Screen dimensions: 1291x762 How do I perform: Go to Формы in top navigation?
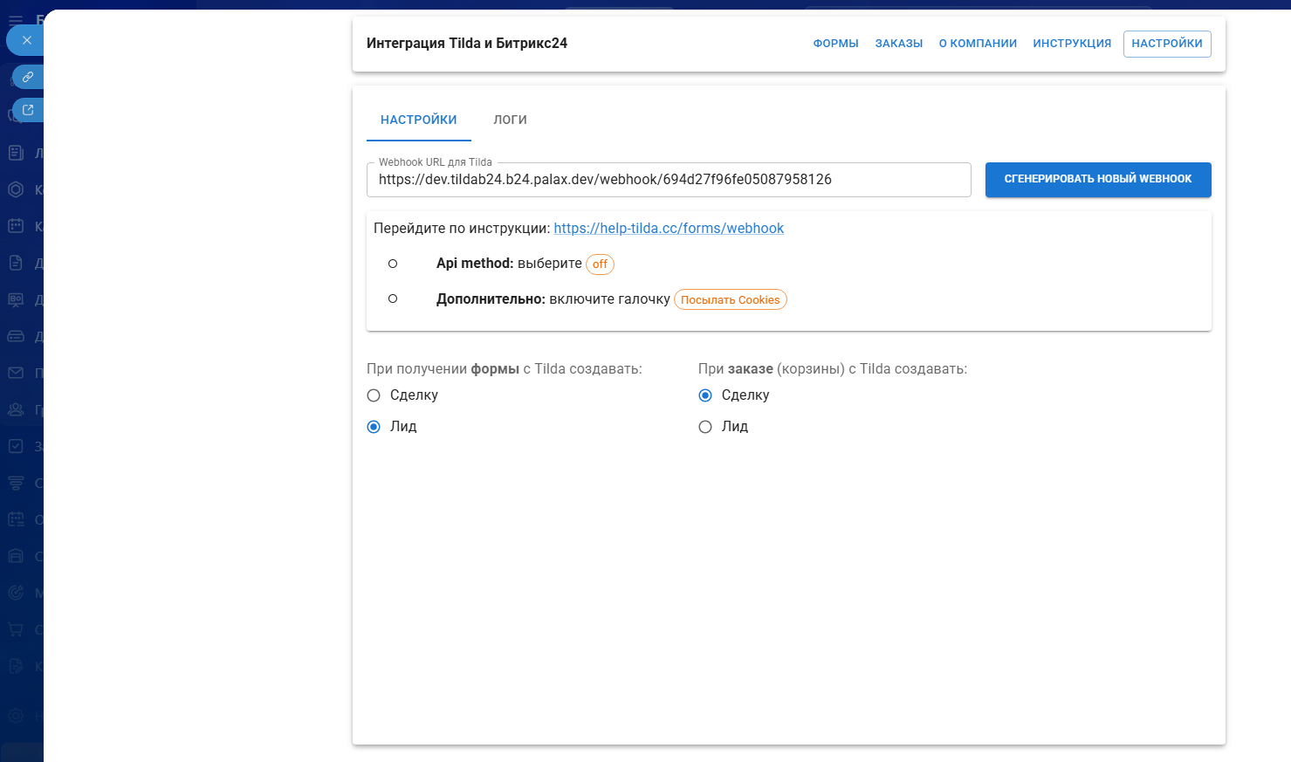pyautogui.click(x=835, y=44)
